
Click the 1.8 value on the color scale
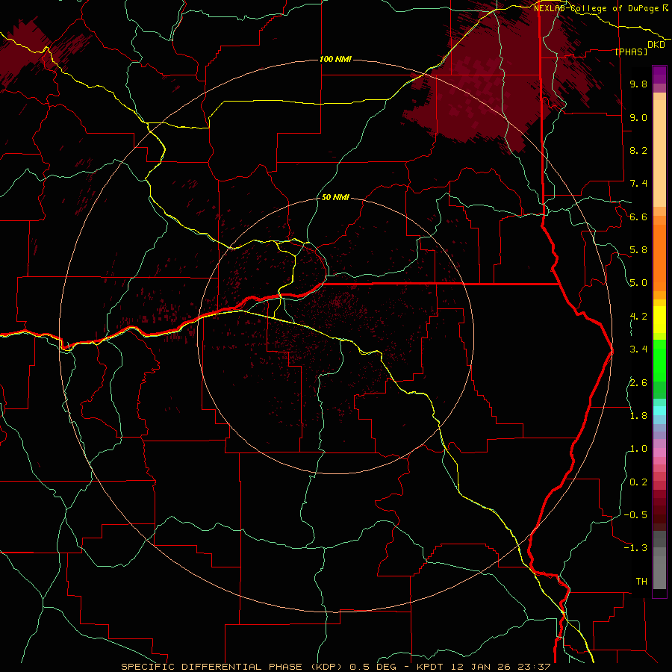[638, 416]
